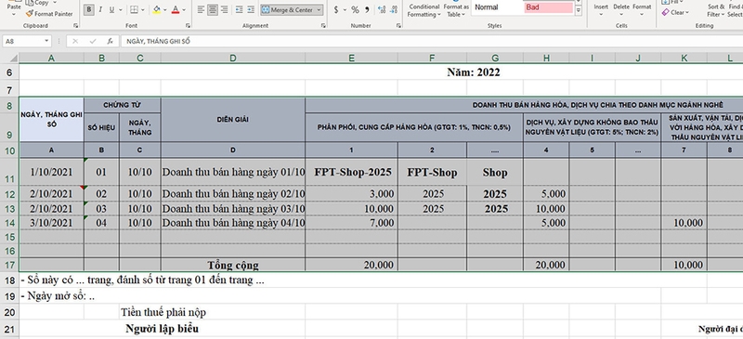The image size is (743, 339).
Task: Confirm formula bar entry checkmark
Action: [x=92, y=41]
